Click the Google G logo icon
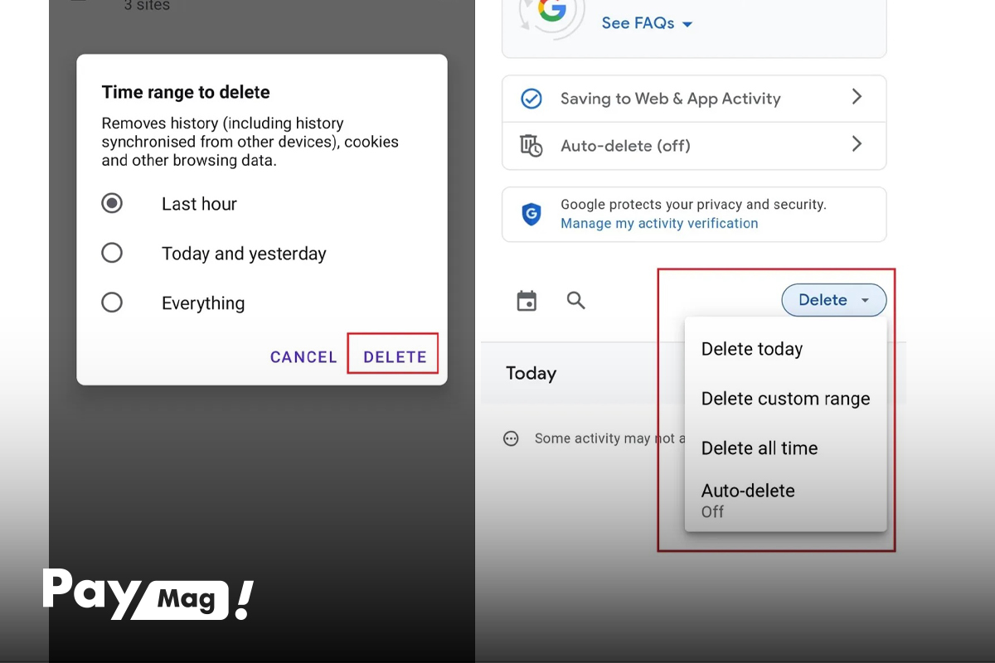This screenshot has width=995, height=663. pos(552,11)
